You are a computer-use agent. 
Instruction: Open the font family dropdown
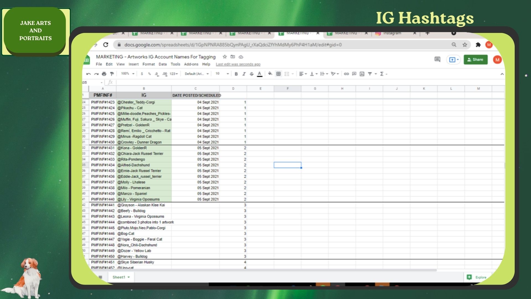[x=197, y=74]
